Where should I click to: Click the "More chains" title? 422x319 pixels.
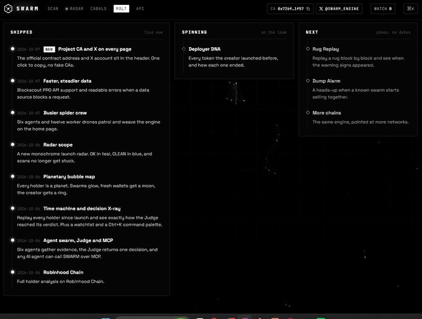[326, 113]
